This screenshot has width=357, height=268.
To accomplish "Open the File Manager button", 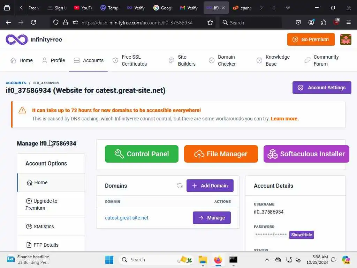I will point(221,154).
